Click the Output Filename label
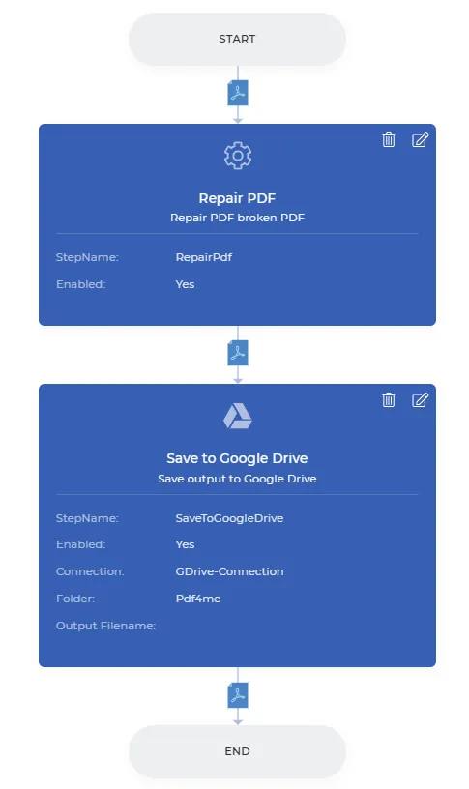469x789 pixels. pos(105,626)
